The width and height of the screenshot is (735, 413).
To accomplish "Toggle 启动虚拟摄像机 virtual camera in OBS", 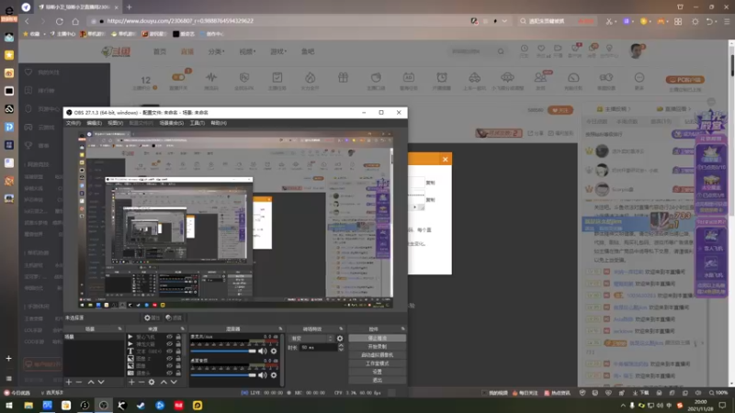I will coord(377,355).
